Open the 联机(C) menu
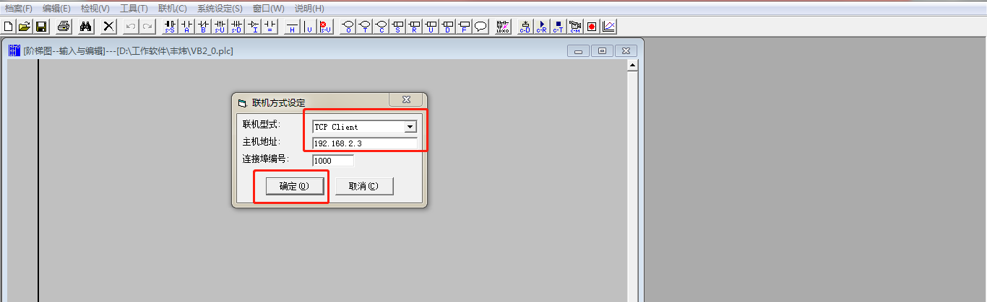Image resolution: width=987 pixels, height=302 pixels. point(172,8)
